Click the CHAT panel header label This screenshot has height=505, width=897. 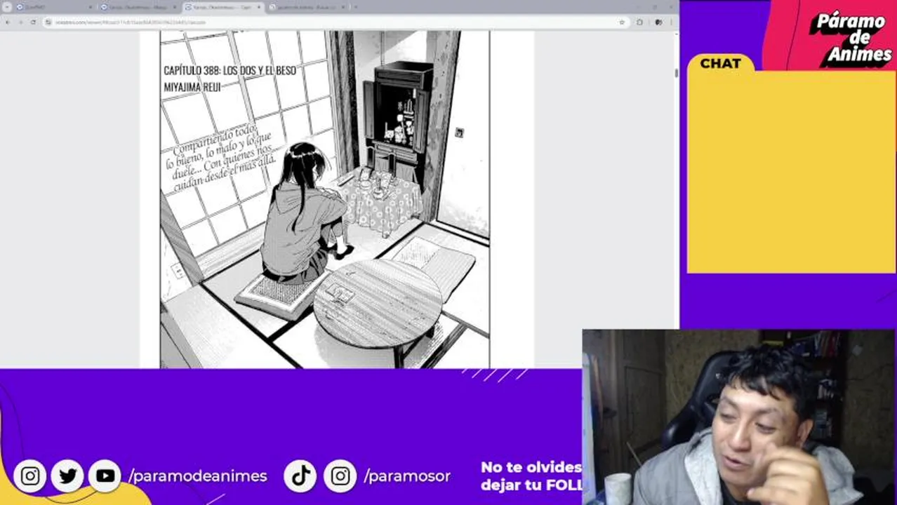pyautogui.click(x=720, y=63)
